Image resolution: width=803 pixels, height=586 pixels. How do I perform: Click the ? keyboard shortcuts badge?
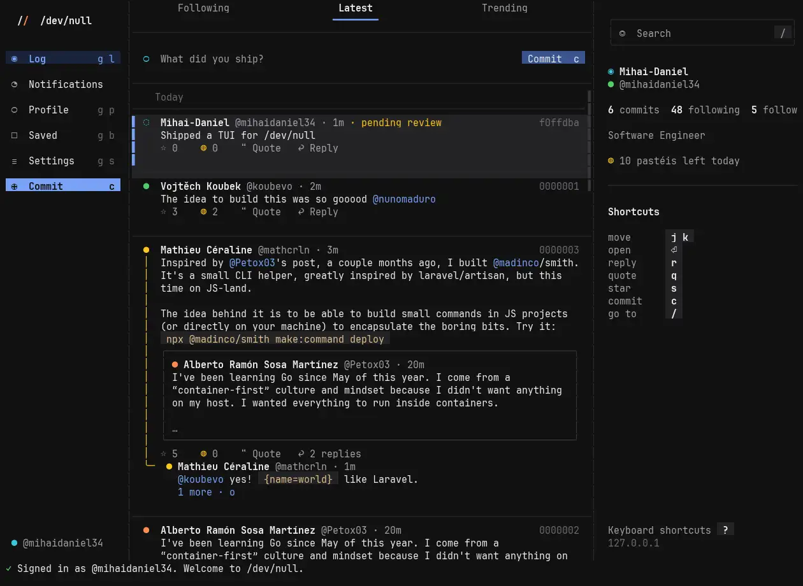(725, 530)
